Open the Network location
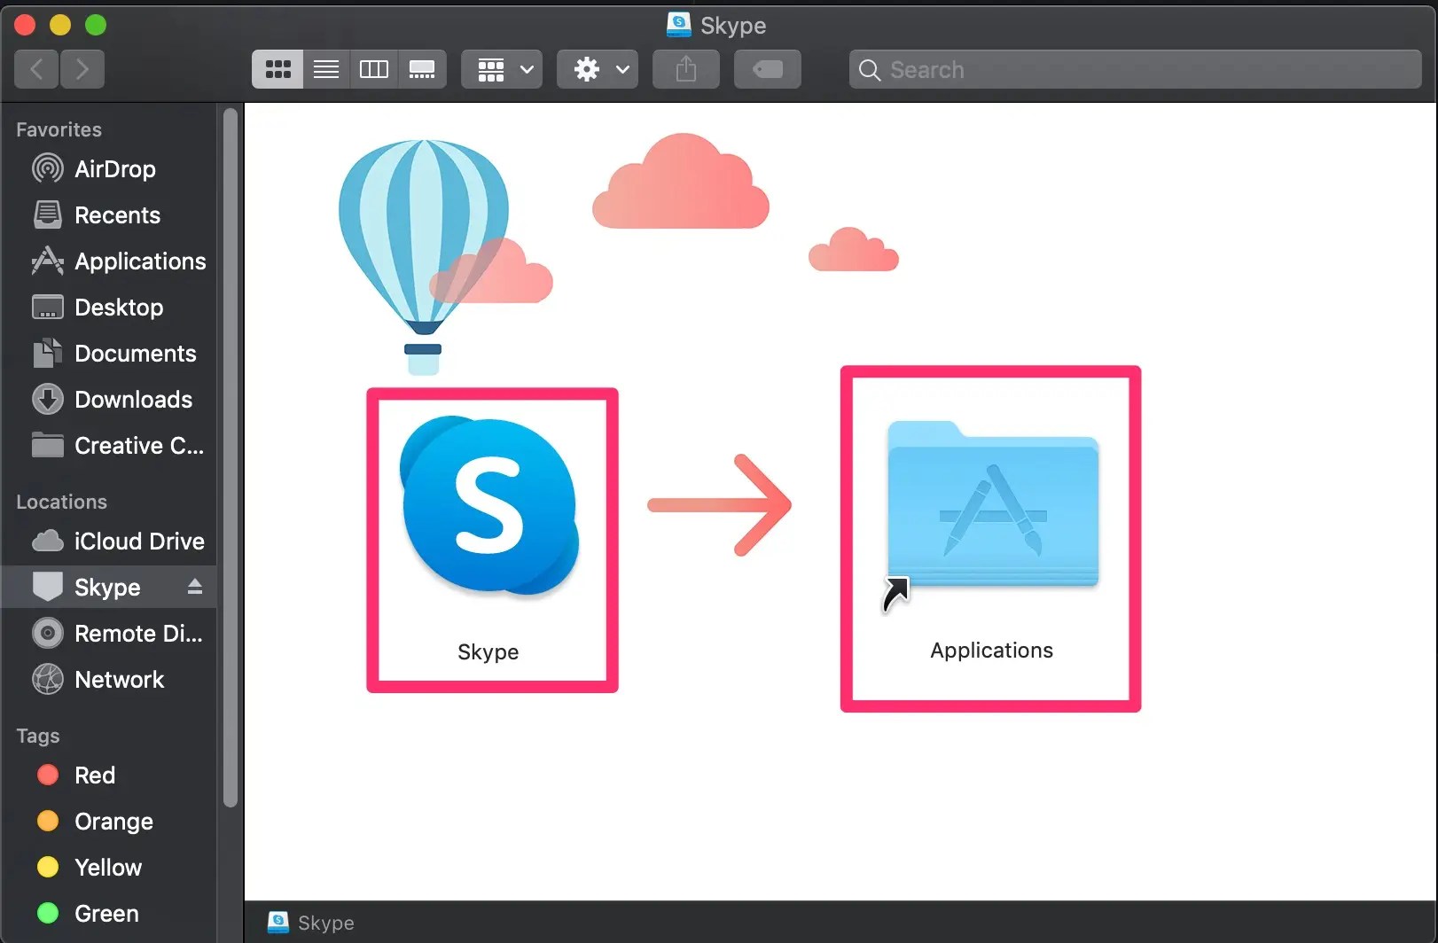Screen dimensions: 1438x943 119,680
